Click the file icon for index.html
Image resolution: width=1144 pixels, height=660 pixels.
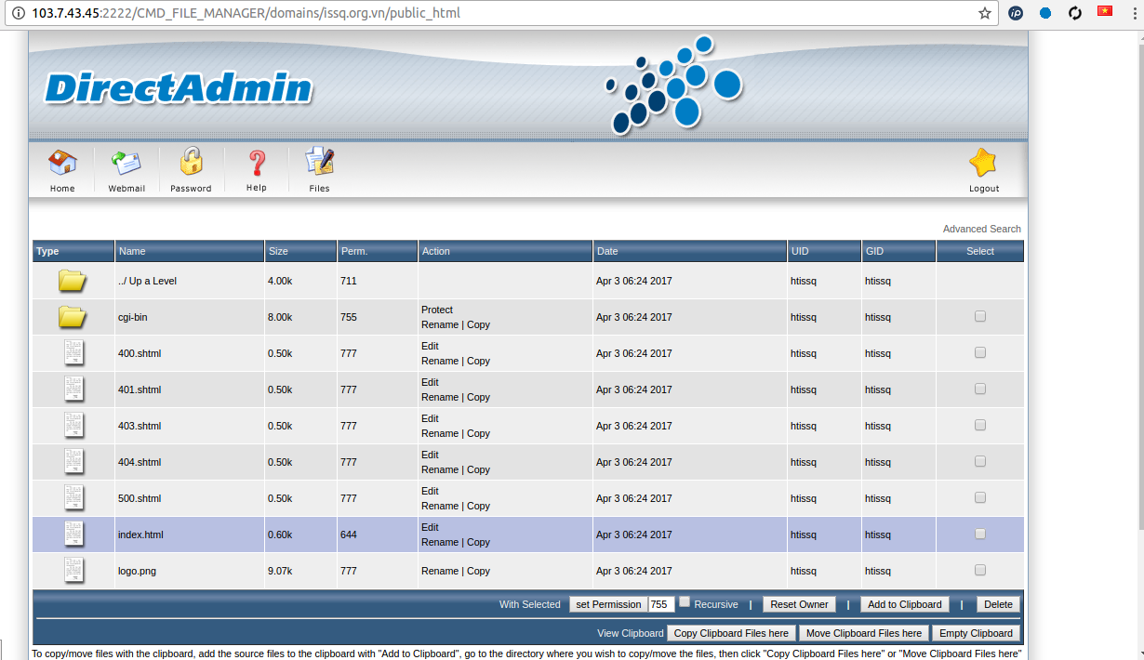click(73, 535)
